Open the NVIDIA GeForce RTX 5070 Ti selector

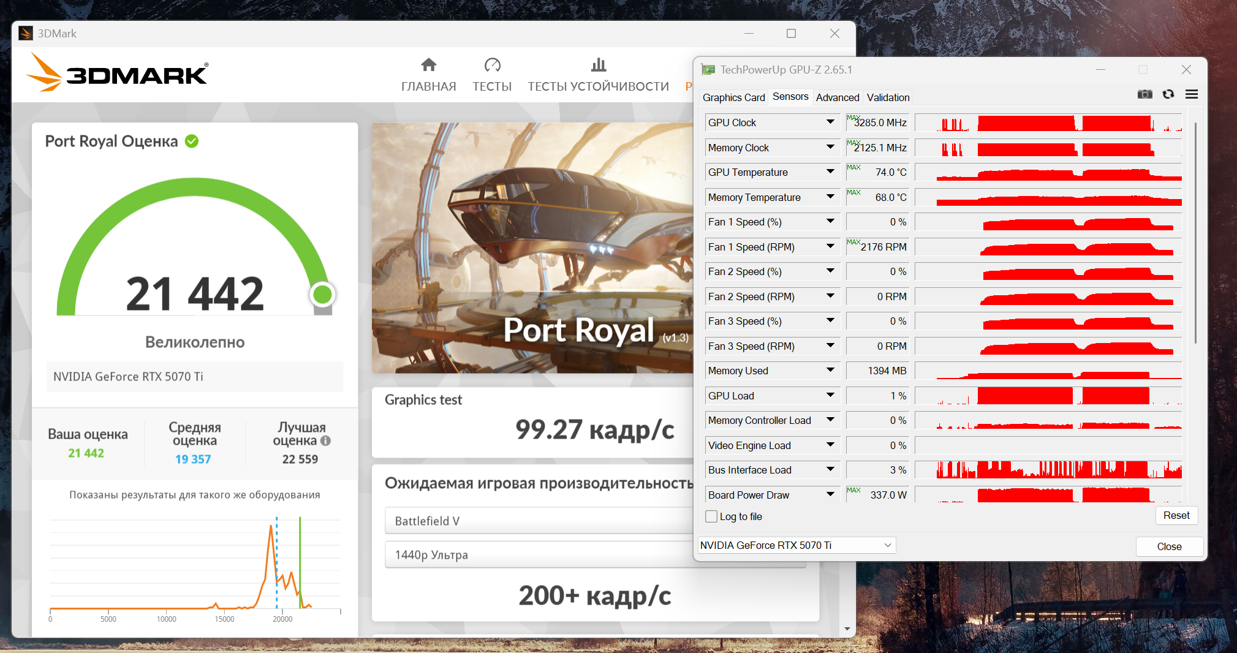tap(796, 545)
